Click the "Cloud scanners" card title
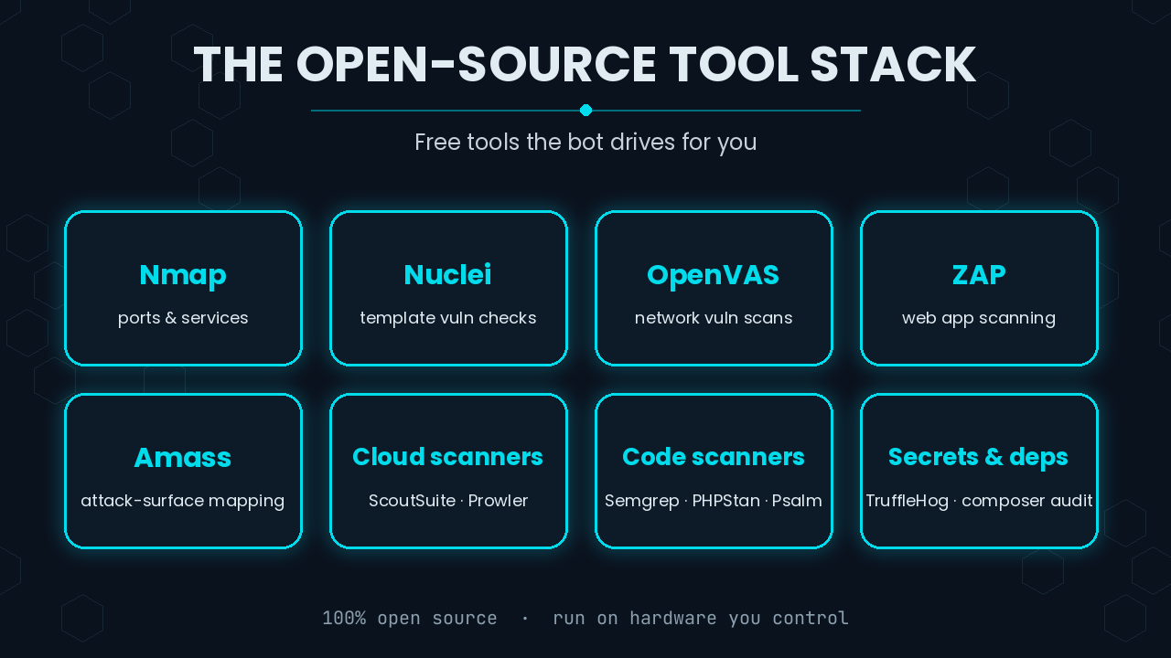 click(x=448, y=457)
